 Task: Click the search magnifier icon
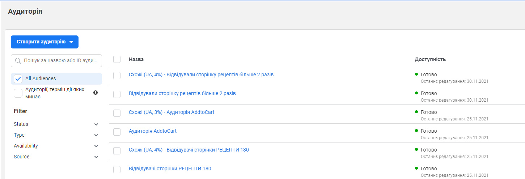pyautogui.click(x=18, y=61)
